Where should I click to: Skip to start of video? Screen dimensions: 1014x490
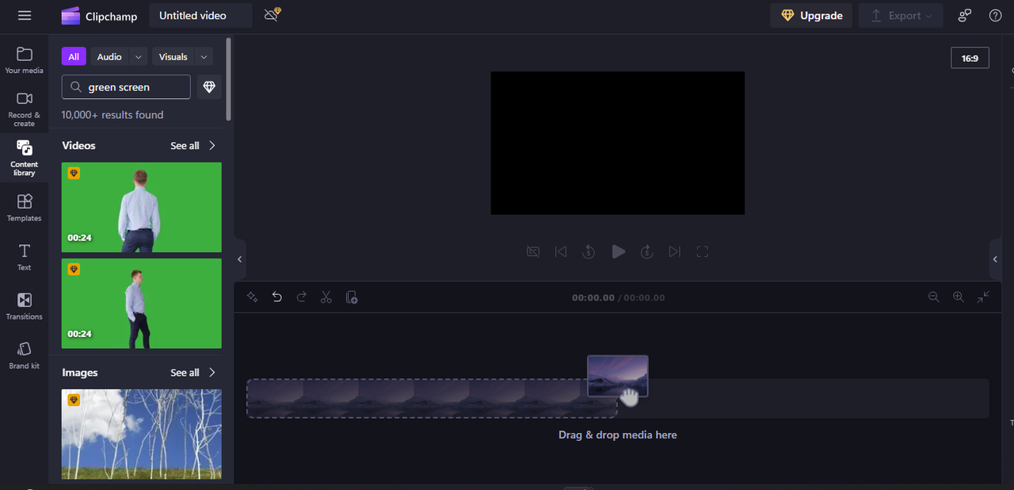pos(561,251)
